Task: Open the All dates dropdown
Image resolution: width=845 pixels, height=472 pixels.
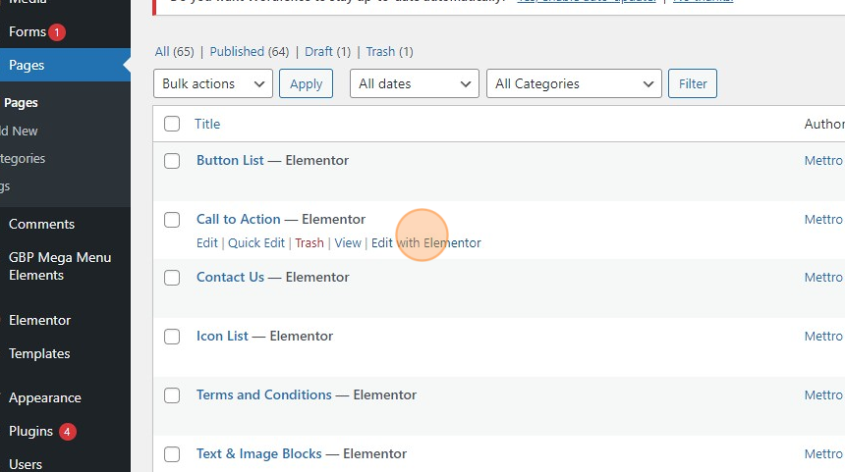Action: tap(415, 83)
